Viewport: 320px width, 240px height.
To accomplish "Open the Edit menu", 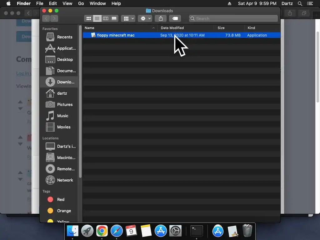I will [x=53, y=3].
